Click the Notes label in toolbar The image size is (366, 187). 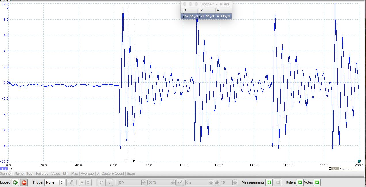click(308, 182)
